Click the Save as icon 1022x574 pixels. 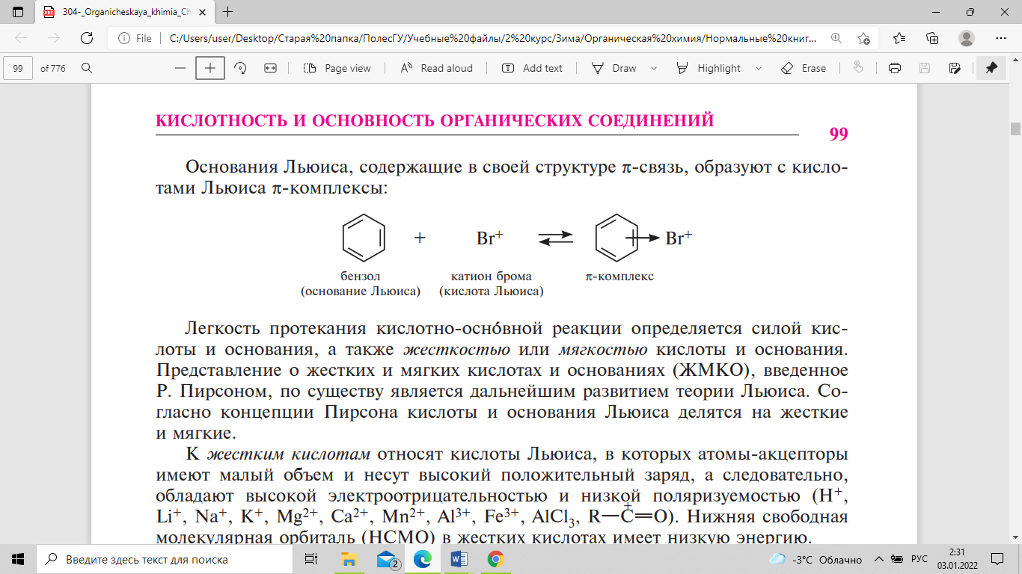click(955, 68)
